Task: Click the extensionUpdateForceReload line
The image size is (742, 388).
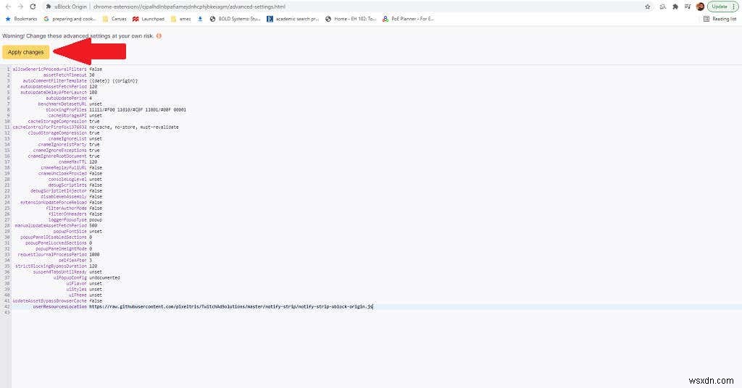Action: point(61,202)
